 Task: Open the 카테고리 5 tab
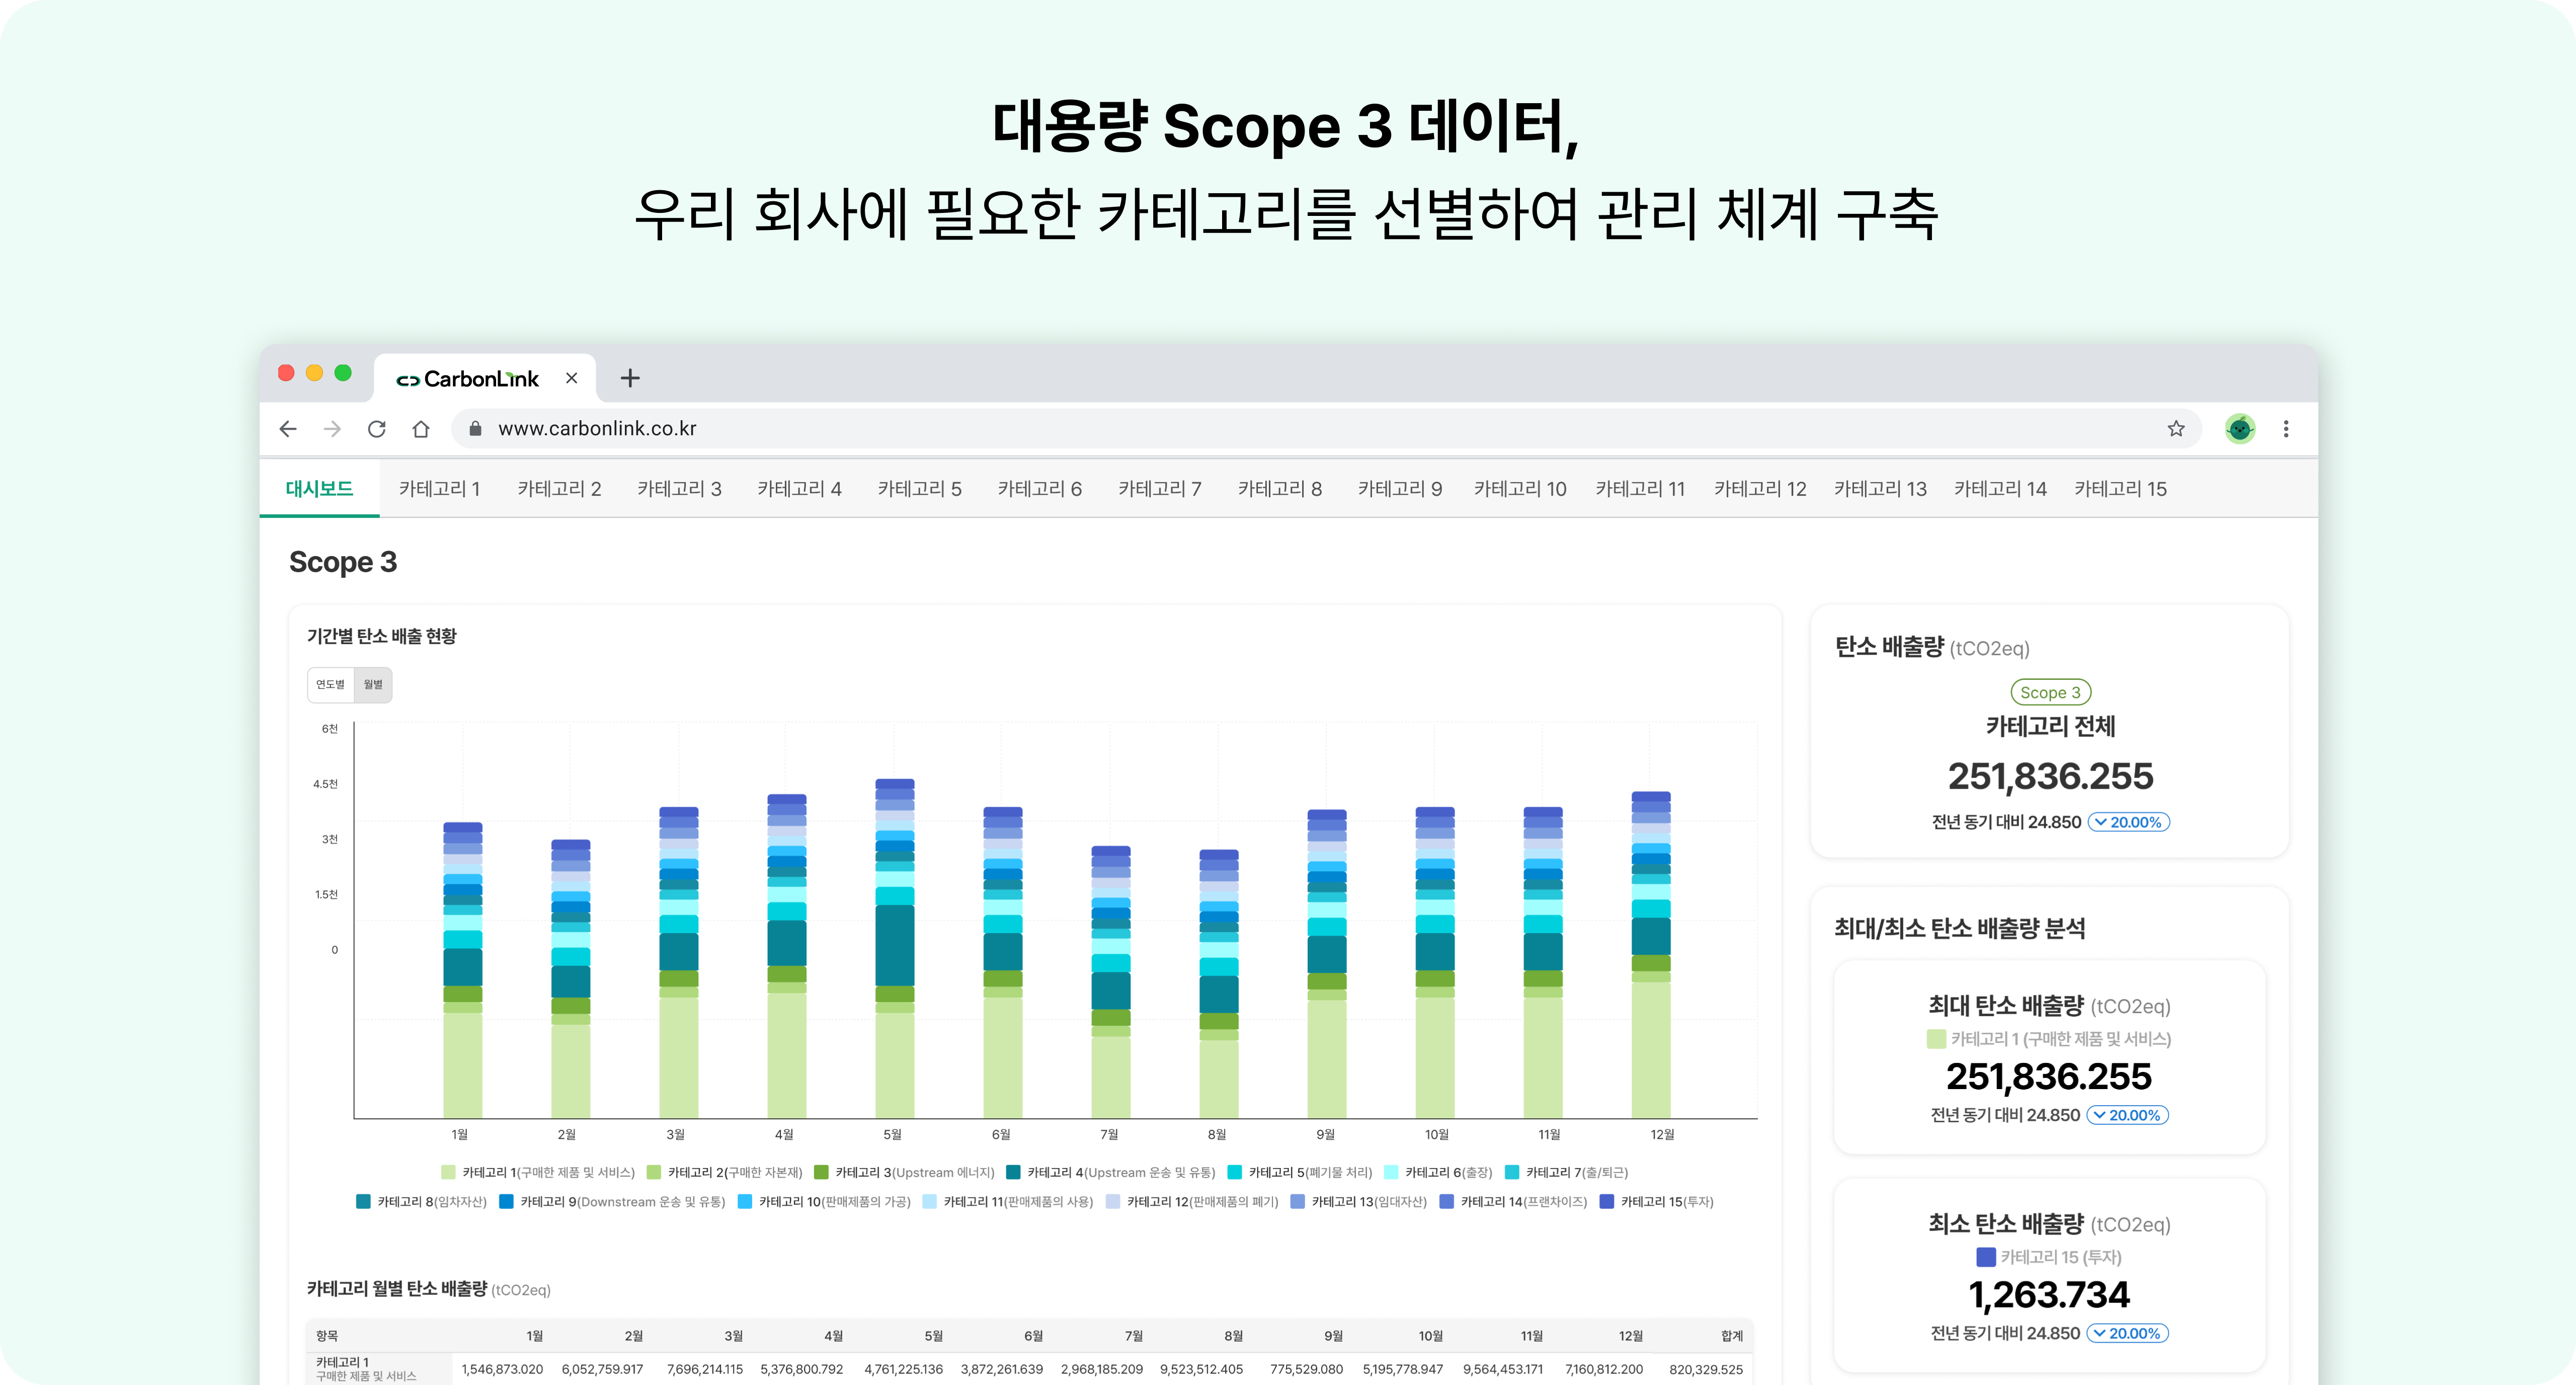[x=919, y=489]
